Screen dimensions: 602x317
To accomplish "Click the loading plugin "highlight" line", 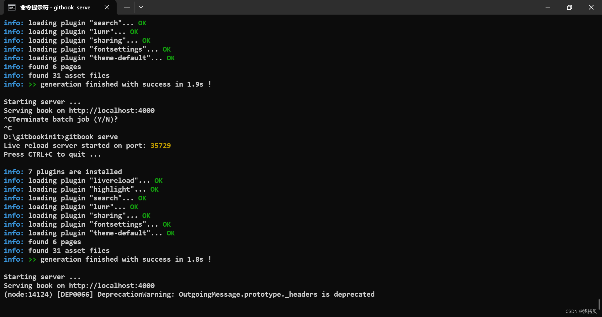I will pyautogui.click(x=81, y=189).
